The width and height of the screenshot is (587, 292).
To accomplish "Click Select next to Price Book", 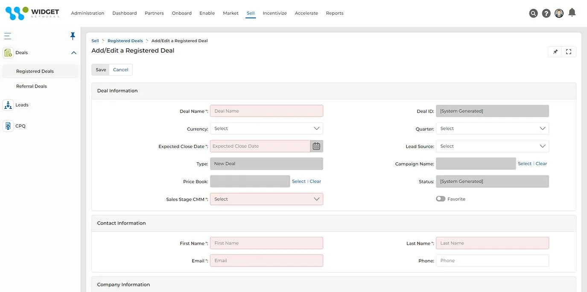I will coord(299,181).
